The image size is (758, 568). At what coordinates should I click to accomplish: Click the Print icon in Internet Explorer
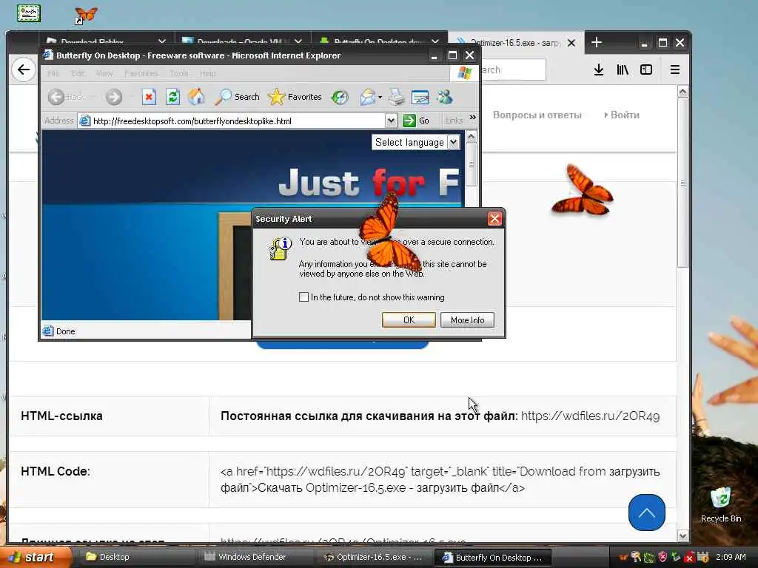coord(397,97)
